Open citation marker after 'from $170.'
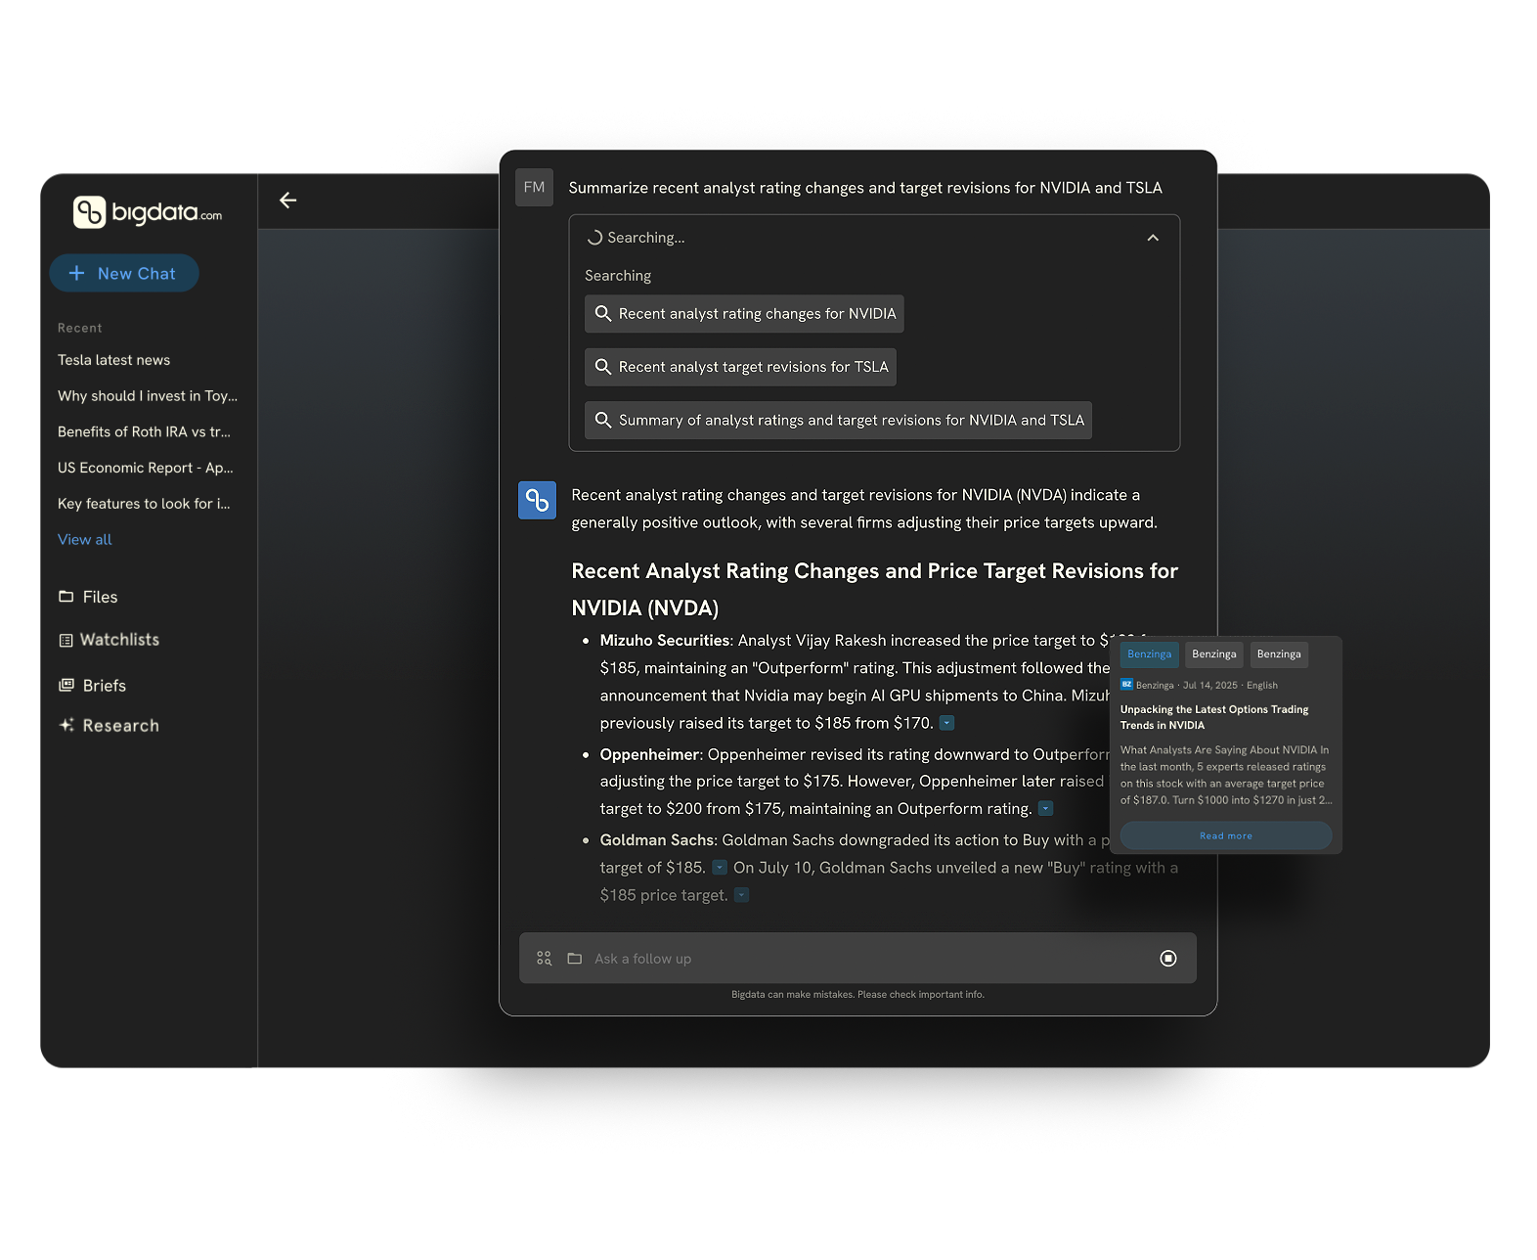 (946, 723)
